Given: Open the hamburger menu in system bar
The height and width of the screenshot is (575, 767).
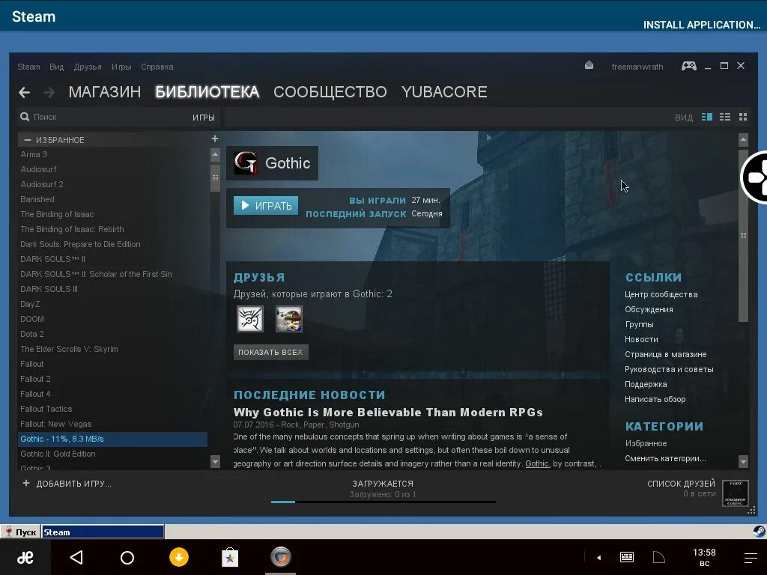Looking at the screenshot, I should [751, 558].
